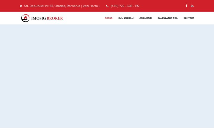
Task: Open the Facebook social icon
Action: point(186,6)
